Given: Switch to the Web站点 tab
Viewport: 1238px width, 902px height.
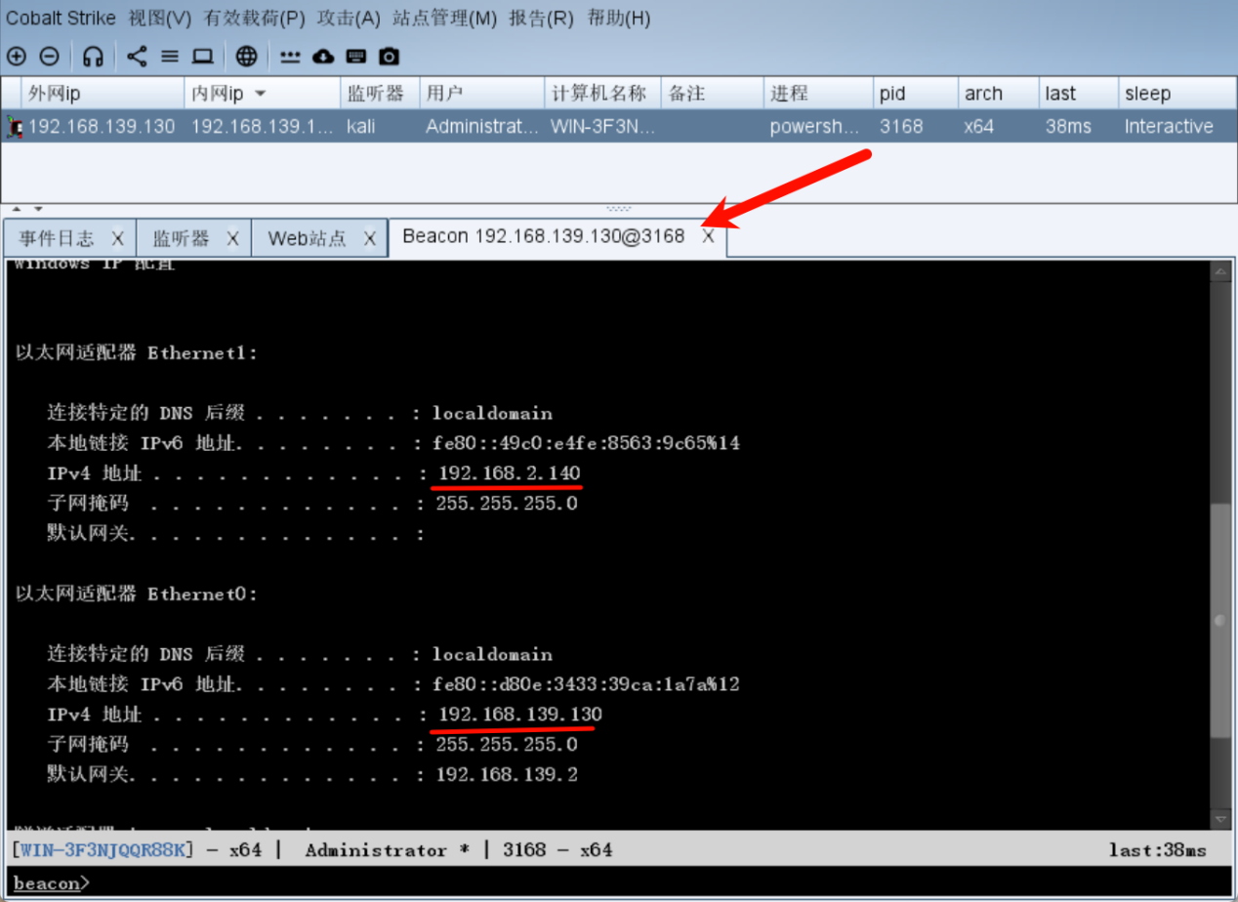Looking at the screenshot, I should [x=307, y=238].
